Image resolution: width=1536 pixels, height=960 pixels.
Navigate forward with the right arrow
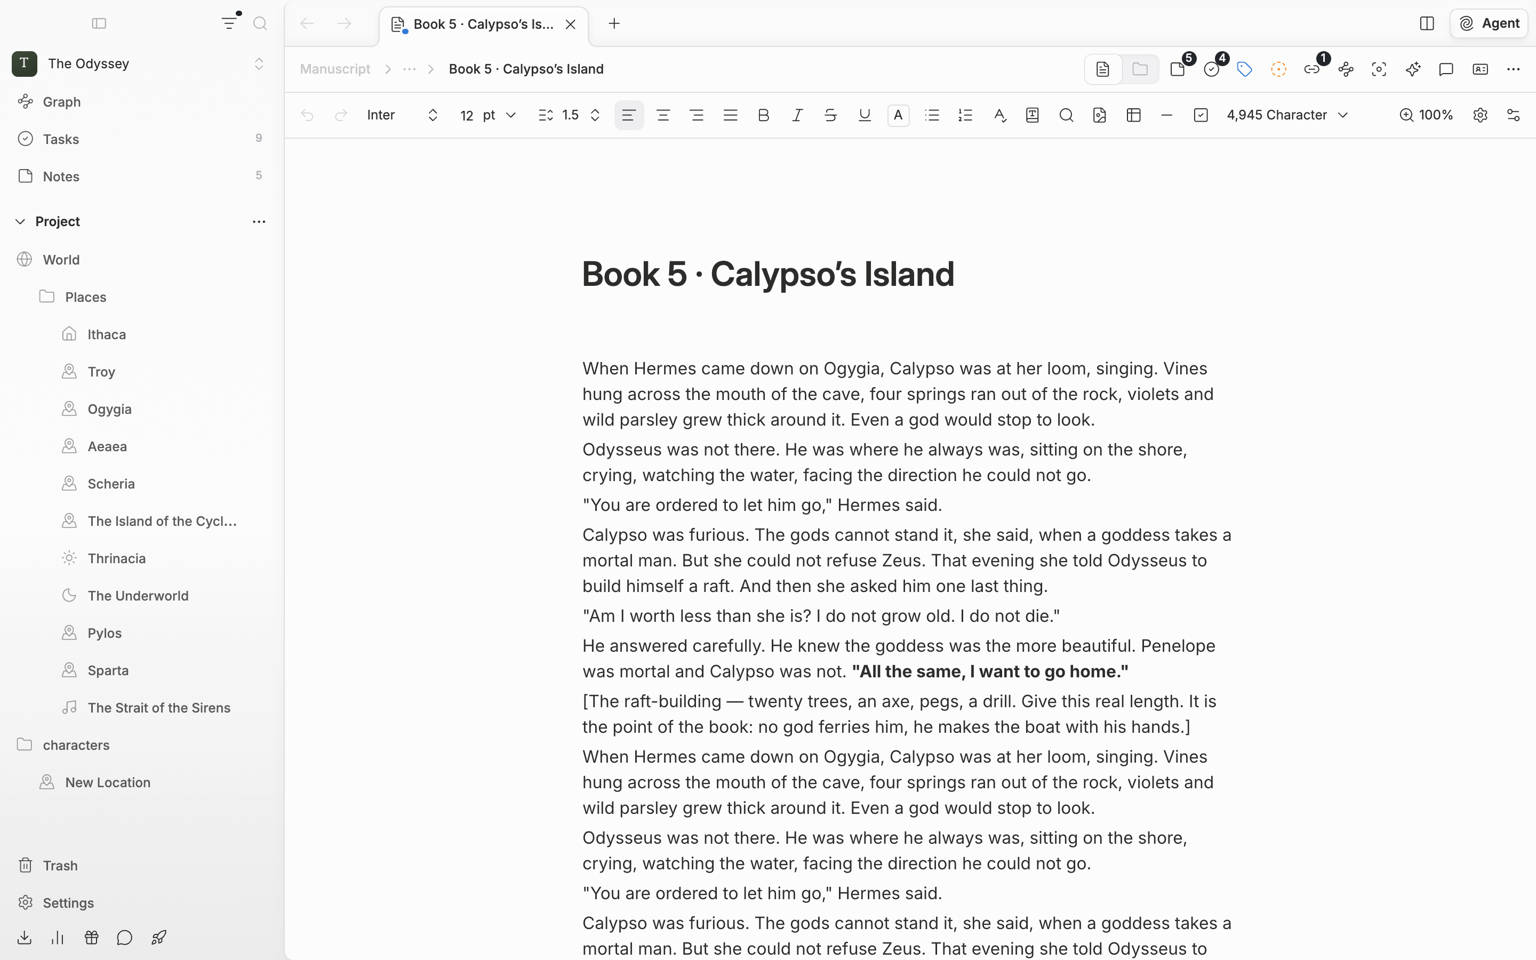(344, 23)
